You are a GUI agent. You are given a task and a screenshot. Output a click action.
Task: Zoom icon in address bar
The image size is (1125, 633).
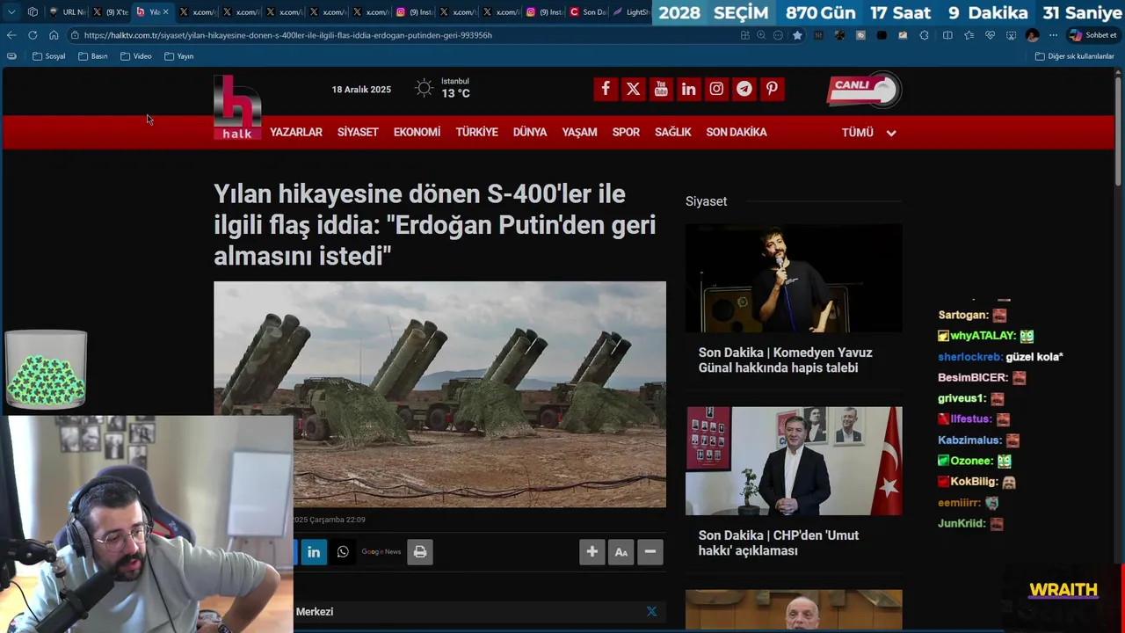(761, 35)
